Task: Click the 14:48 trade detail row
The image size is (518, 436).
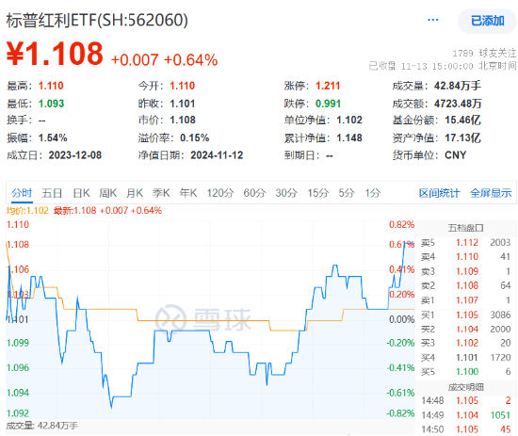Action: 466,400
